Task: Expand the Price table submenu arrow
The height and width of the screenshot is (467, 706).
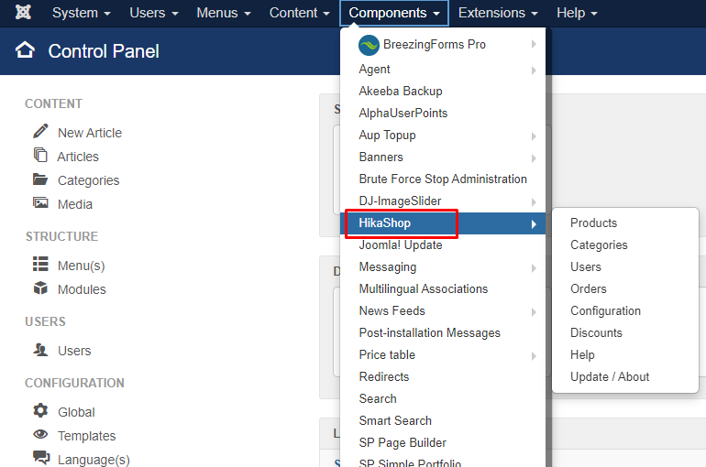Action: [x=534, y=356]
